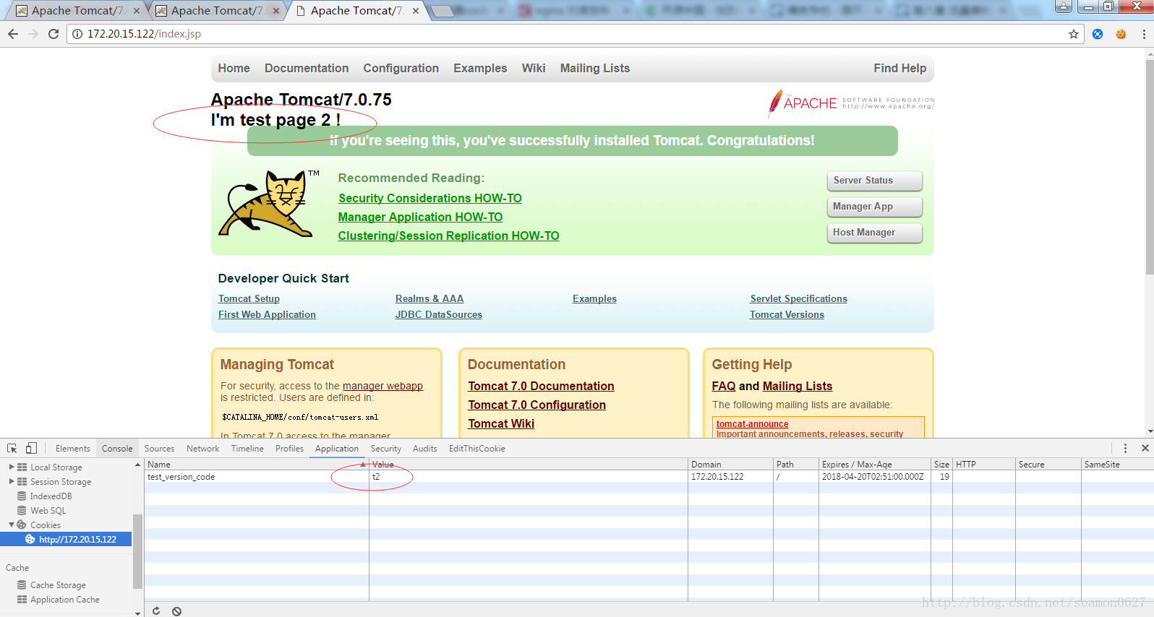Open the blue extension icon in toolbar
The height and width of the screenshot is (617, 1154).
point(1098,34)
